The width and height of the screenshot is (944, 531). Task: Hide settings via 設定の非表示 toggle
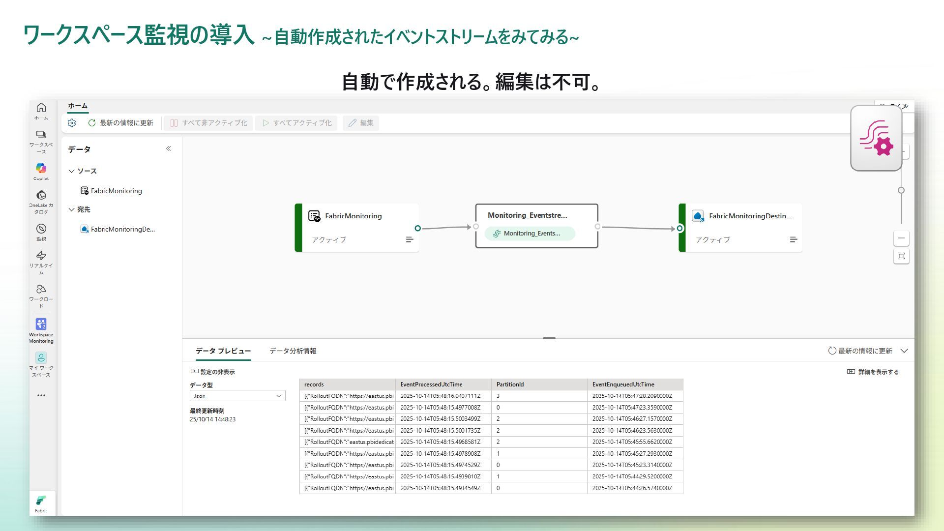(x=212, y=372)
